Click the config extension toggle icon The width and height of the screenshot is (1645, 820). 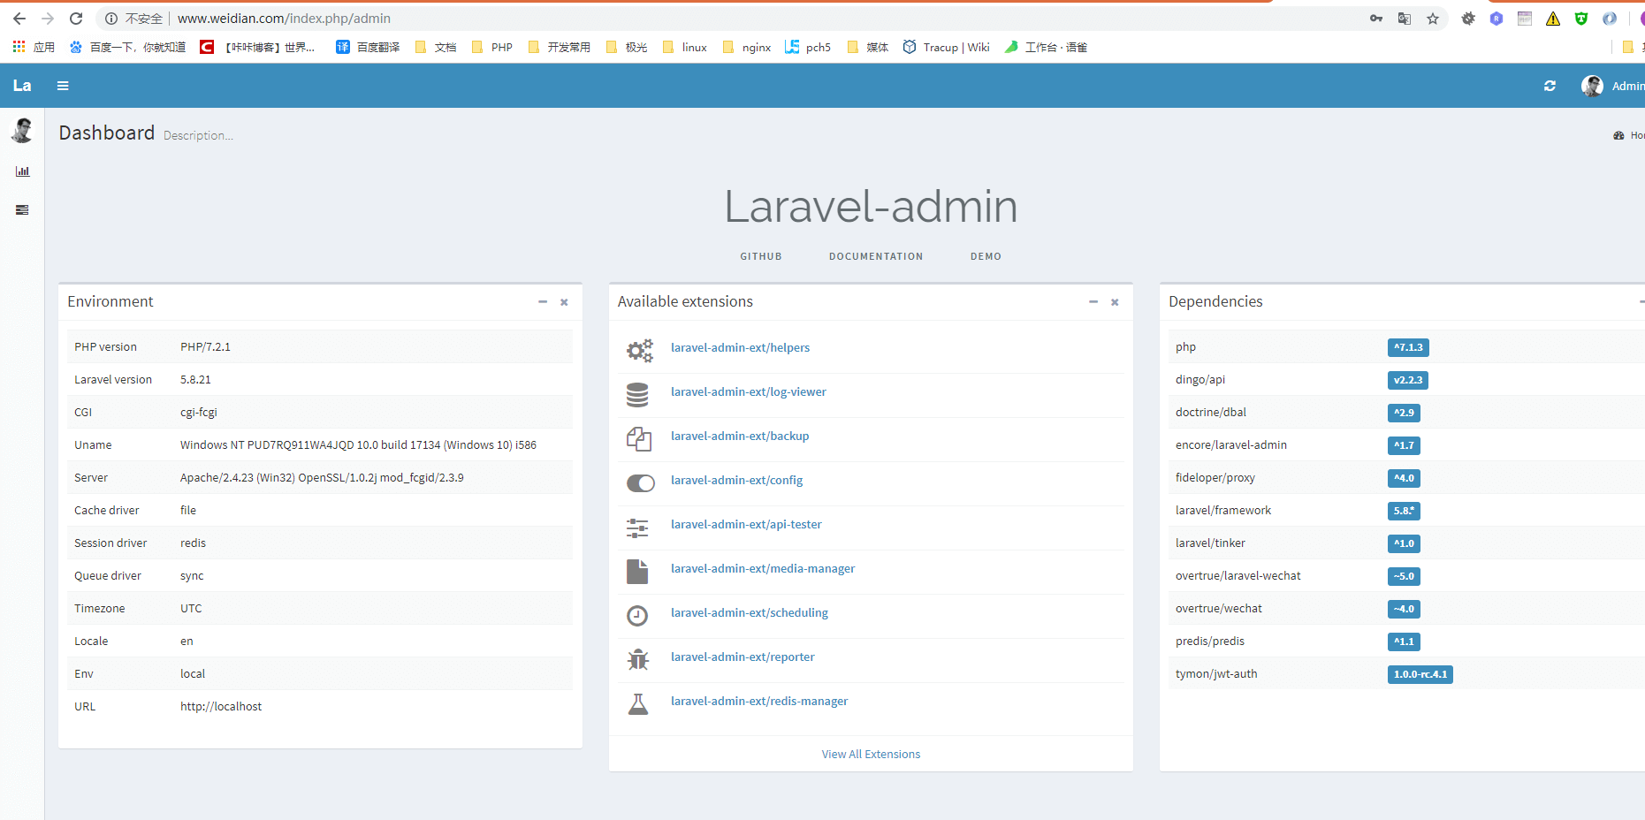point(641,482)
